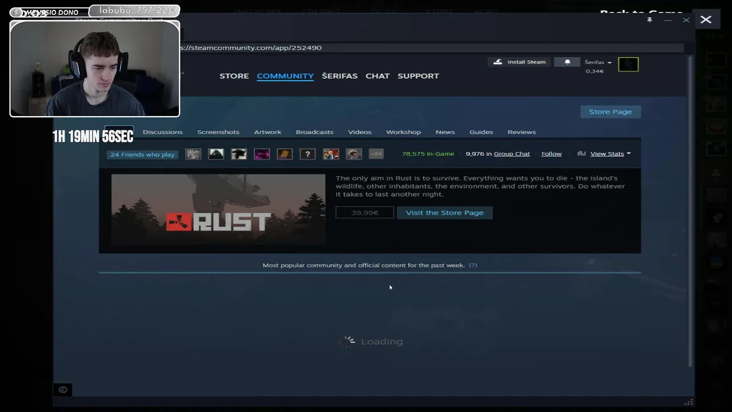This screenshot has width=732, height=412.
Task: Click the pink-purple friend avatar
Action: 262,154
